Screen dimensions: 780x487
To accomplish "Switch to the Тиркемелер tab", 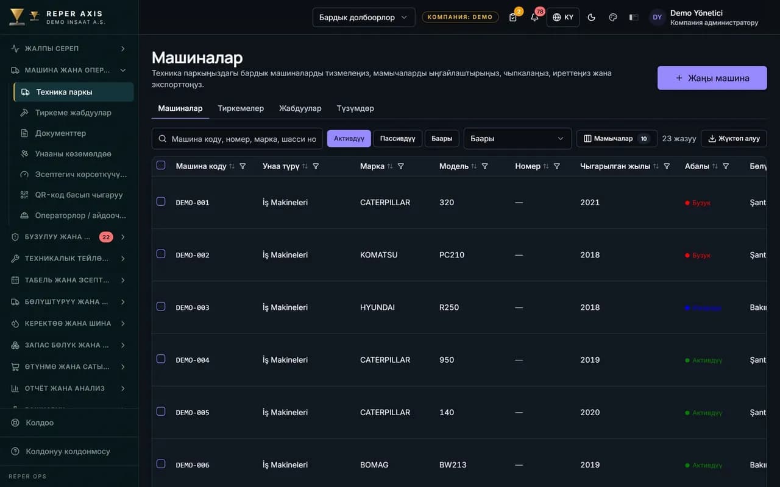I will pos(241,108).
